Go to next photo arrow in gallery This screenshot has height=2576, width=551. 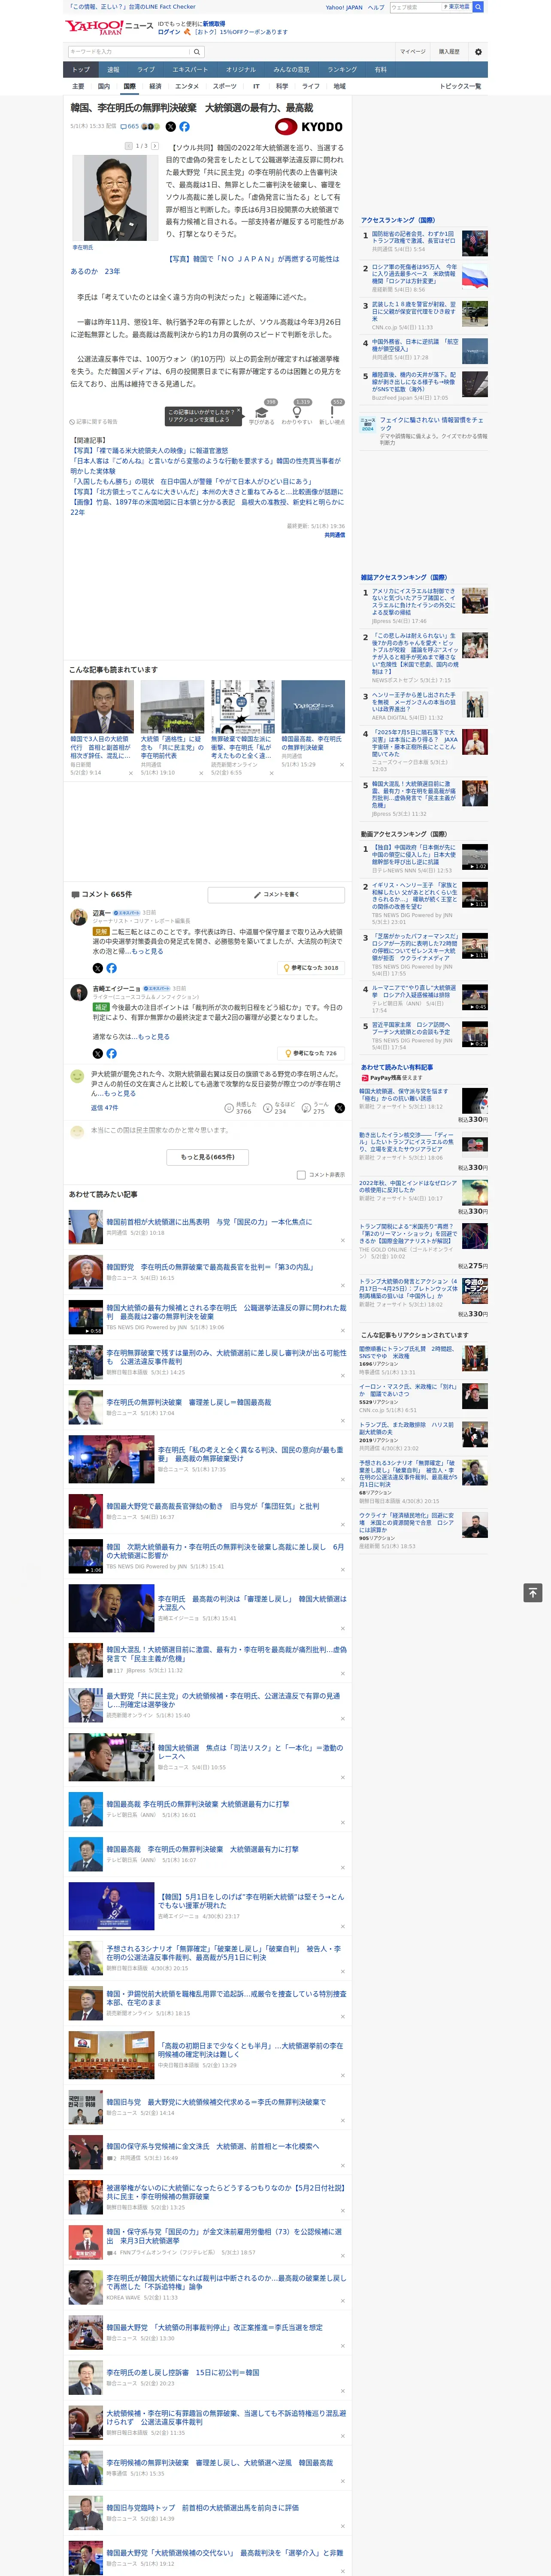click(x=155, y=146)
